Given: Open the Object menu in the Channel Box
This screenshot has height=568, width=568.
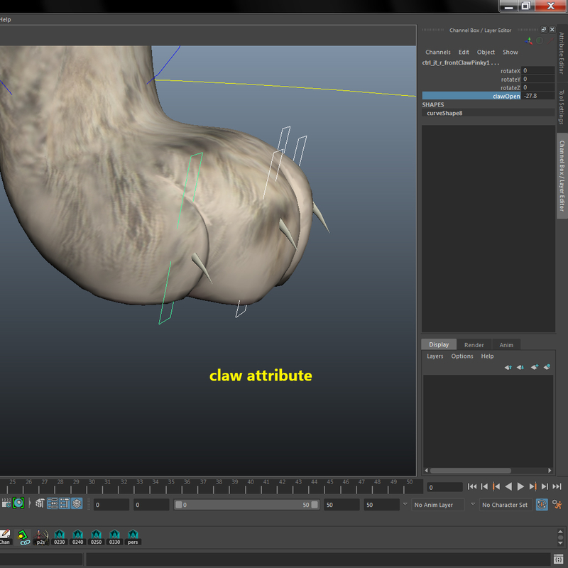Looking at the screenshot, I should 486,52.
